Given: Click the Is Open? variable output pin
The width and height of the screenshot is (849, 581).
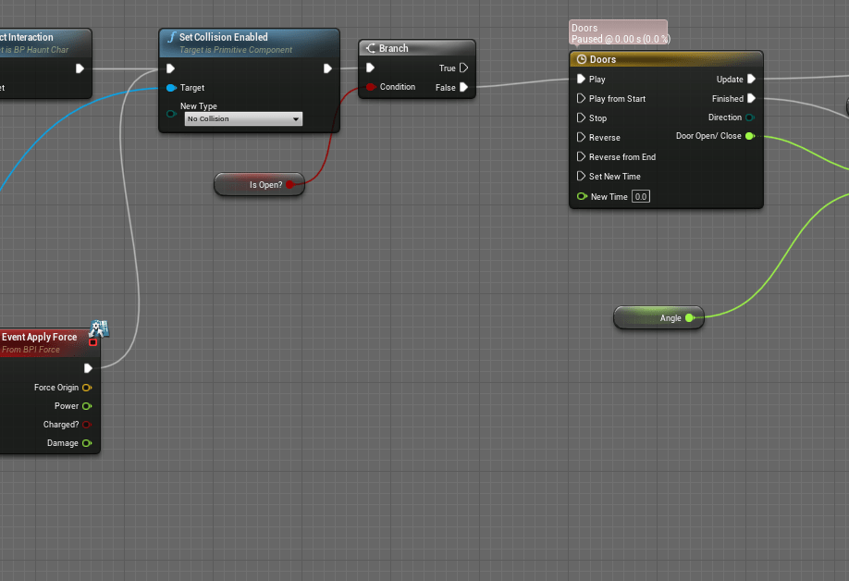Looking at the screenshot, I should coord(290,185).
